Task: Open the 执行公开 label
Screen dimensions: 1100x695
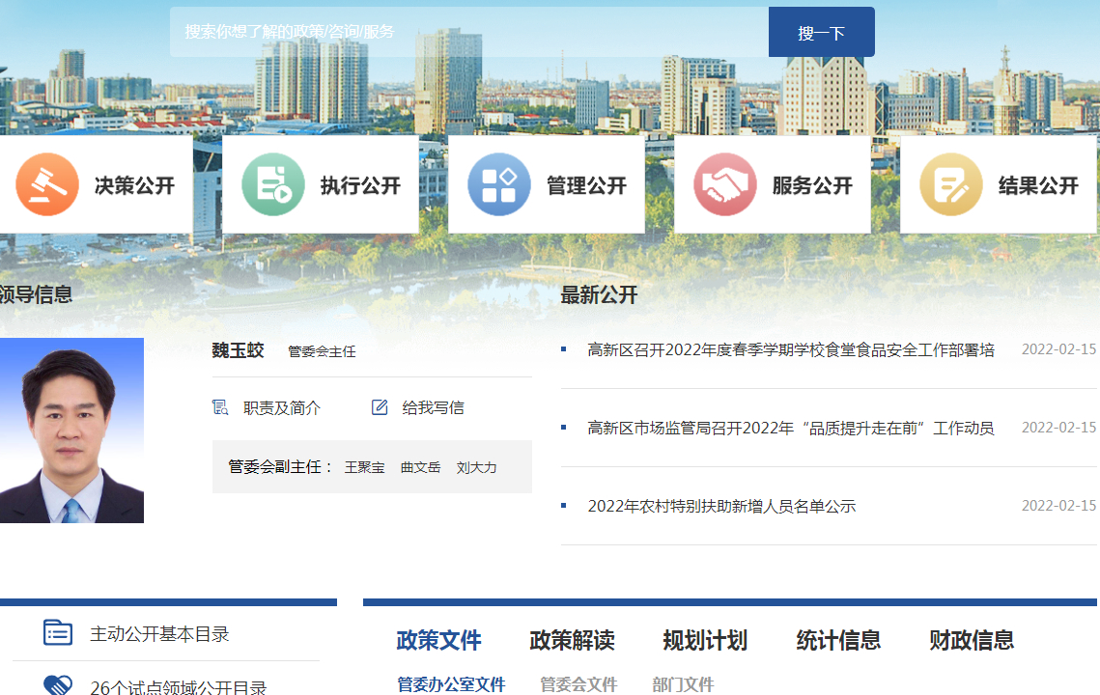Action: pos(360,186)
